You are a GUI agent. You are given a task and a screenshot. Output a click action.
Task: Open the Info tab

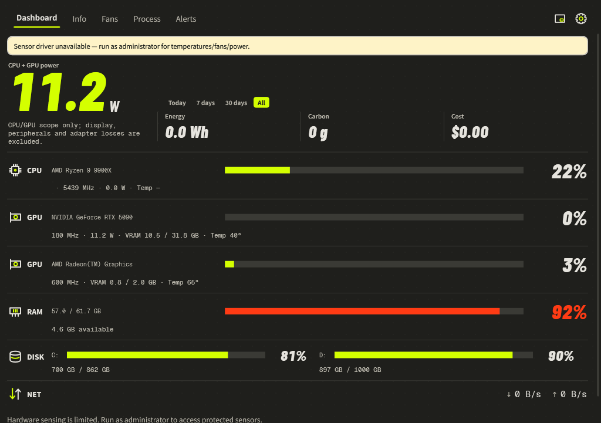point(79,19)
